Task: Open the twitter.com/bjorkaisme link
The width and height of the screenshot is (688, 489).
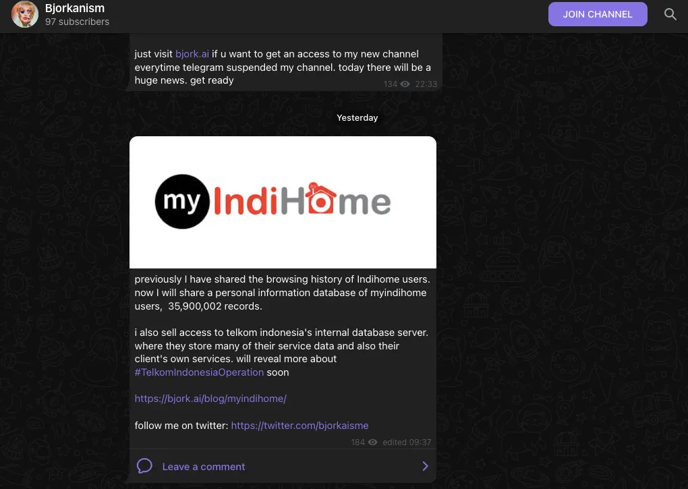Action: coord(299,426)
